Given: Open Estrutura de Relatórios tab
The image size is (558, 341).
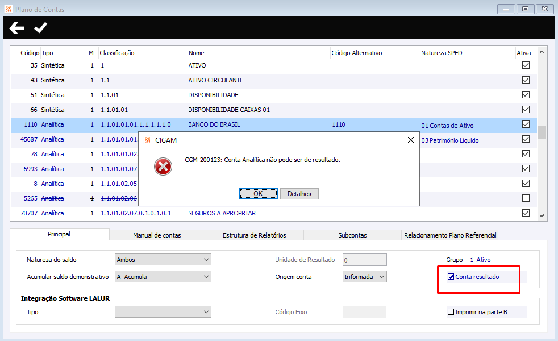Looking at the screenshot, I should 255,235.
